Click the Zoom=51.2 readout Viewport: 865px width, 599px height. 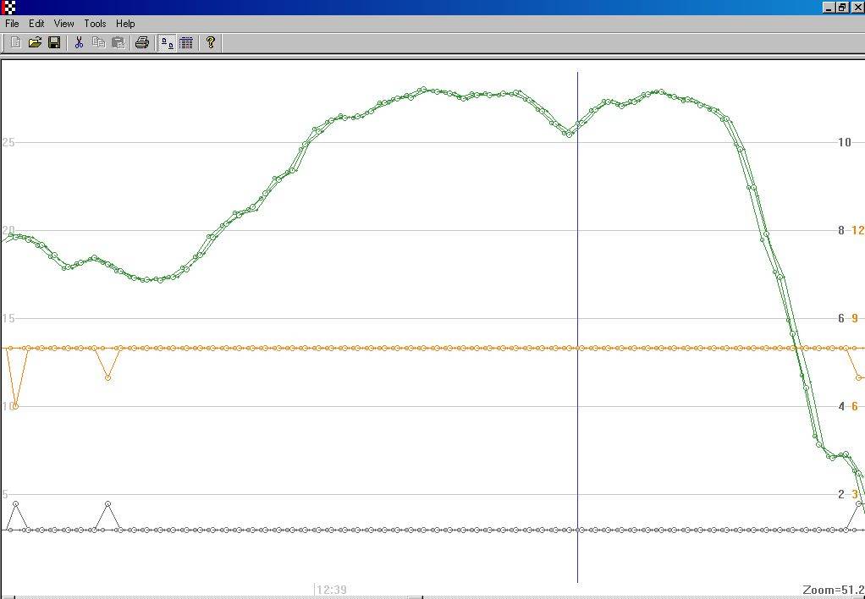coord(833,590)
